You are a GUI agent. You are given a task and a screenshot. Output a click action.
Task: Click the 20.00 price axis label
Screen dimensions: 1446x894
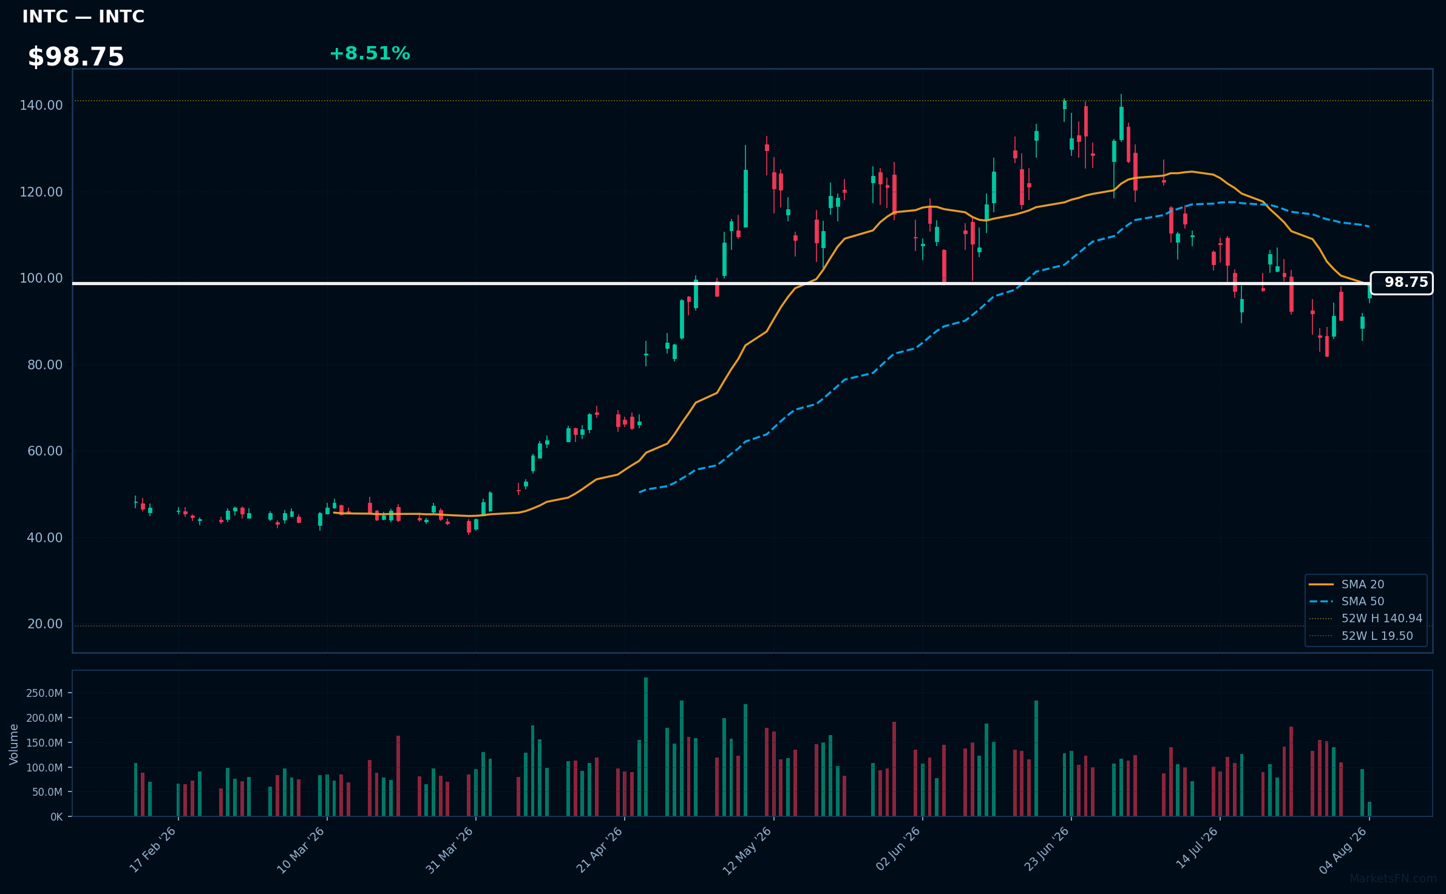click(45, 624)
